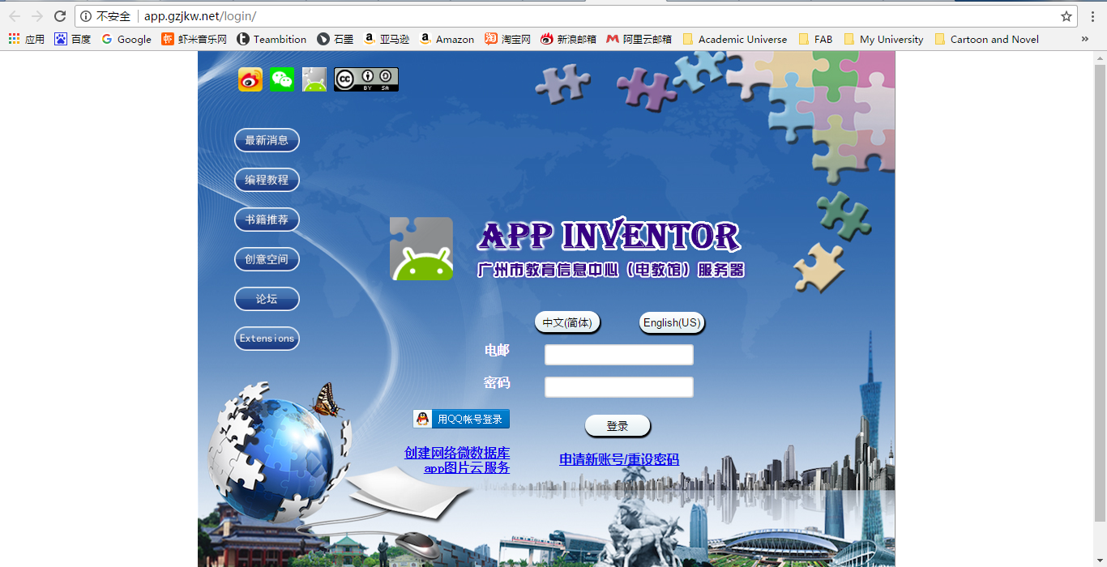
Task: Open 百度 bookmark
Action: tap(73, 39)
